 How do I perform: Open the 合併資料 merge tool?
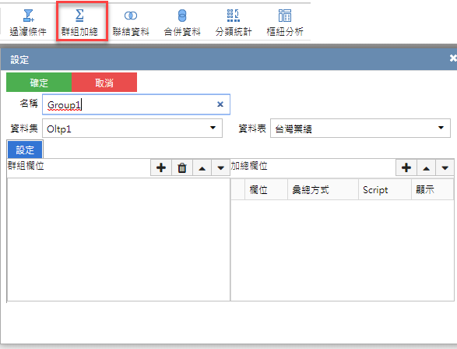tap(182, 23)
